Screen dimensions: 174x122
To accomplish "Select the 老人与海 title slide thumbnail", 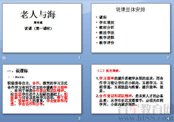I will pos(42,28).
